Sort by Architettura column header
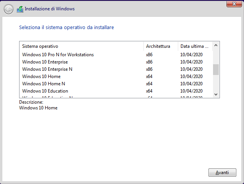Viewport: 244px width, 184px height. pyautogui.click(x=161, y=46)
